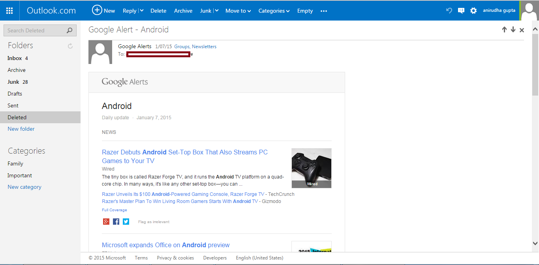Click Flag as irrelevant

[x=154, y=222]
